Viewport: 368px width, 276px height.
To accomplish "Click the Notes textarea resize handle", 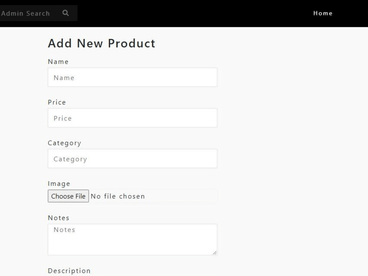I will point(215,253).
